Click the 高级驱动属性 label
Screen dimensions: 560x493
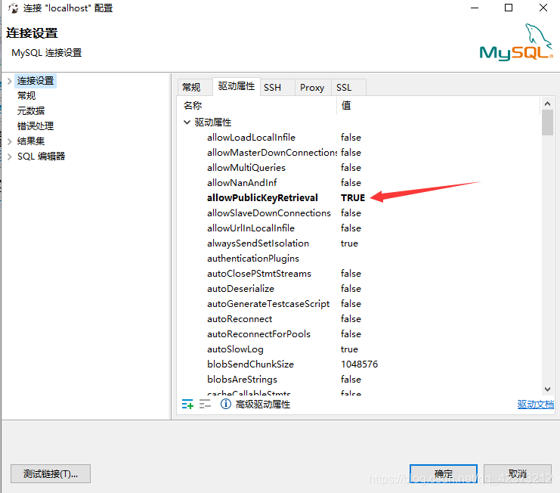pyautogui.click(x=263, y=405)
